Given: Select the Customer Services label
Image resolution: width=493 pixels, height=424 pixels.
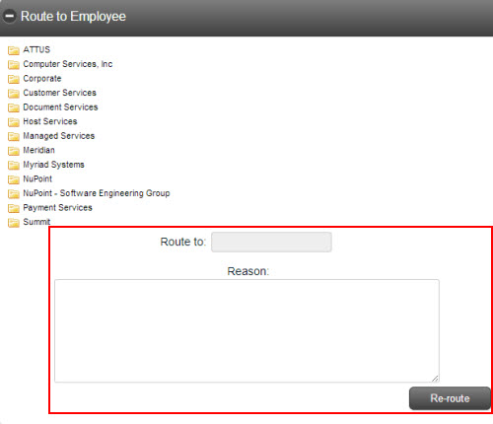Looking at the screenshot, I should (59, 93).
